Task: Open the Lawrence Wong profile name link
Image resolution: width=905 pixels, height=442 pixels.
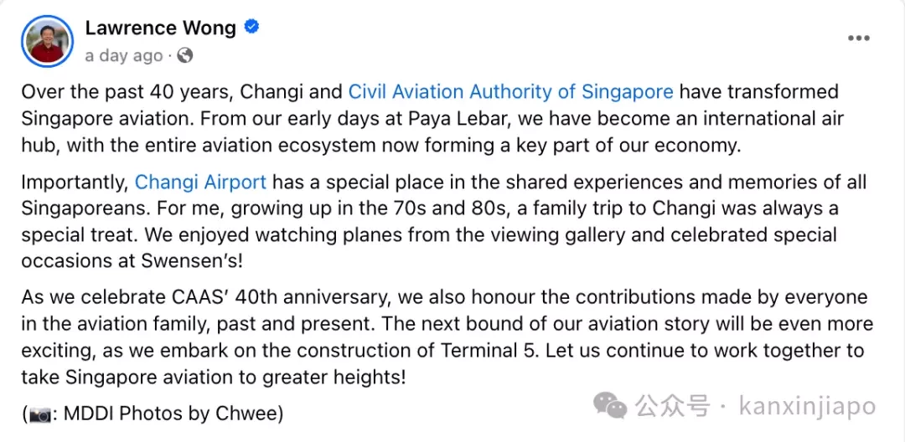Action: 160,27
